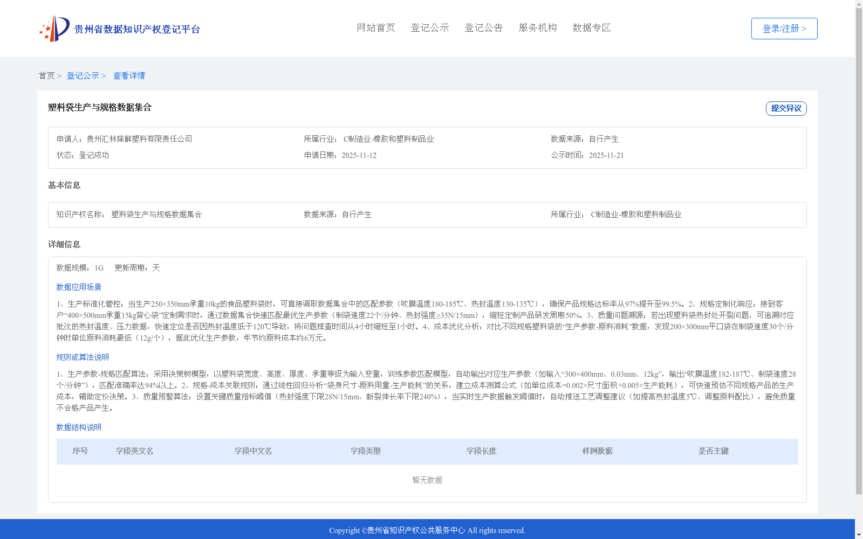
Task: Go to 网站首页 in navigation
Action: pyautogui.click(x=376, y=27)
